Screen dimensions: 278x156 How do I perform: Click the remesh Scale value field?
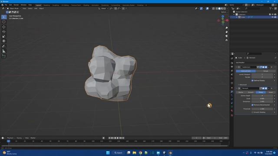pyautogui.click(x=262, y=99)
